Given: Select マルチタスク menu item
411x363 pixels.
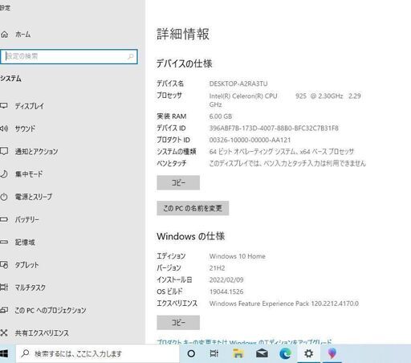Looking at the screenshot, I should tap(30, 288).
